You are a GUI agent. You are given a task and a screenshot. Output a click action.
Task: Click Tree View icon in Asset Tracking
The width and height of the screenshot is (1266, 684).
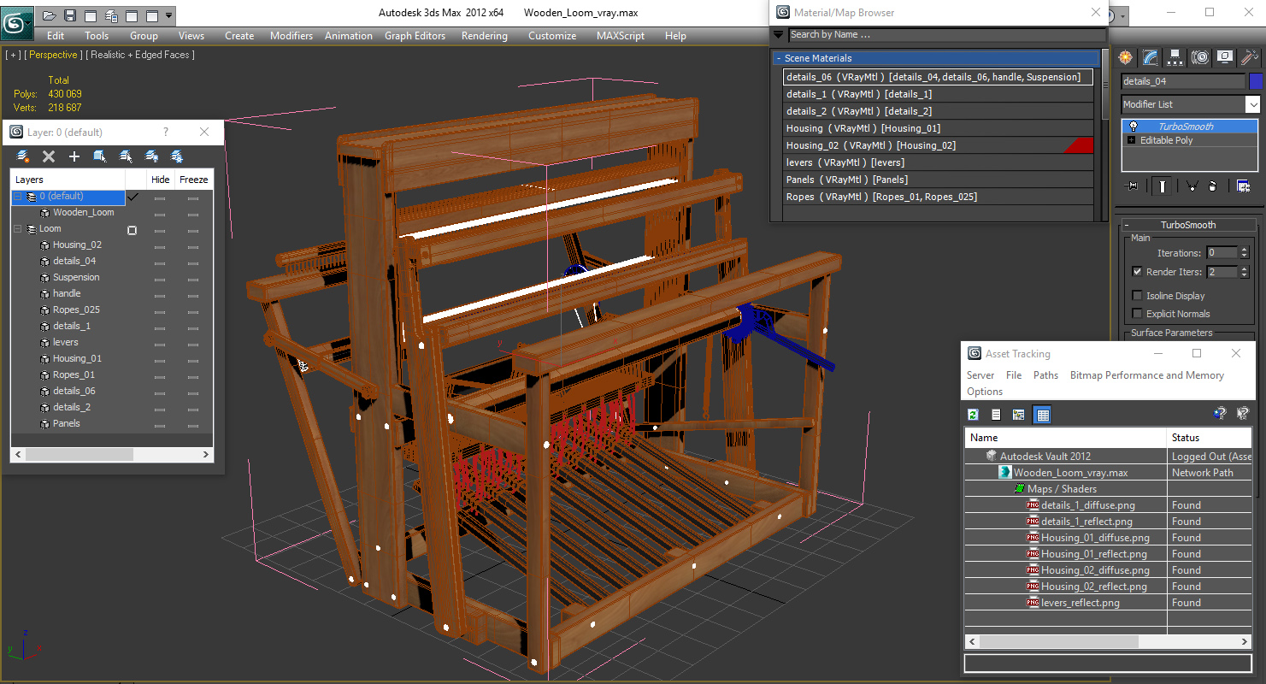click(1019, 415)
